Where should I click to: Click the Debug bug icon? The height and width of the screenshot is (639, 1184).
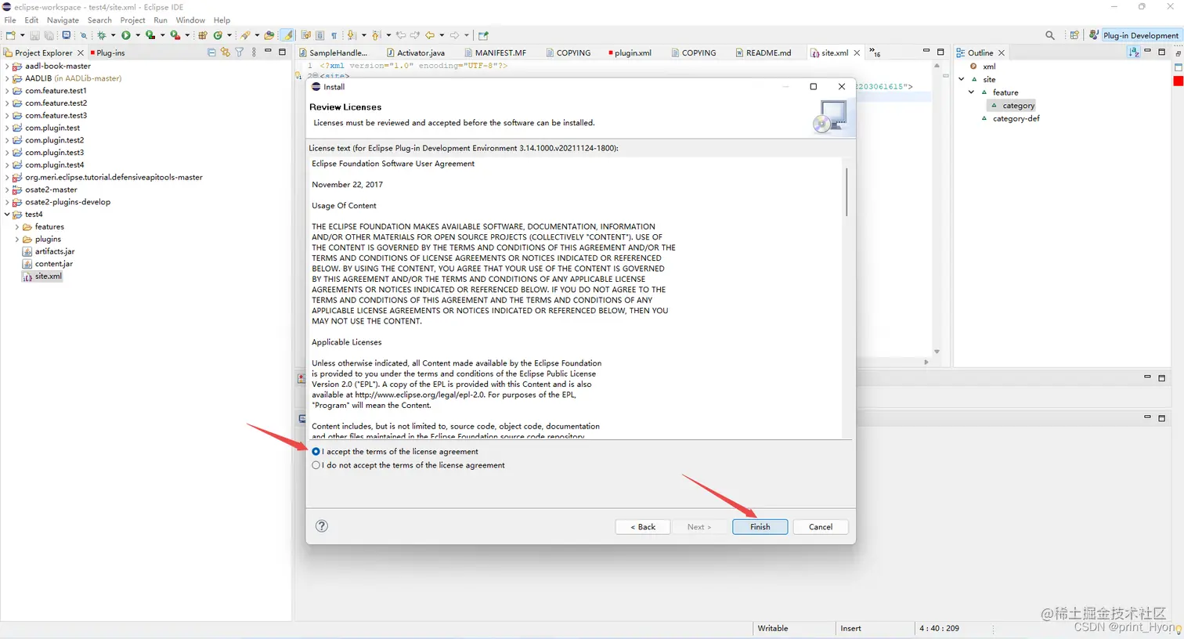pyautogui.click(x=101, y=35)
